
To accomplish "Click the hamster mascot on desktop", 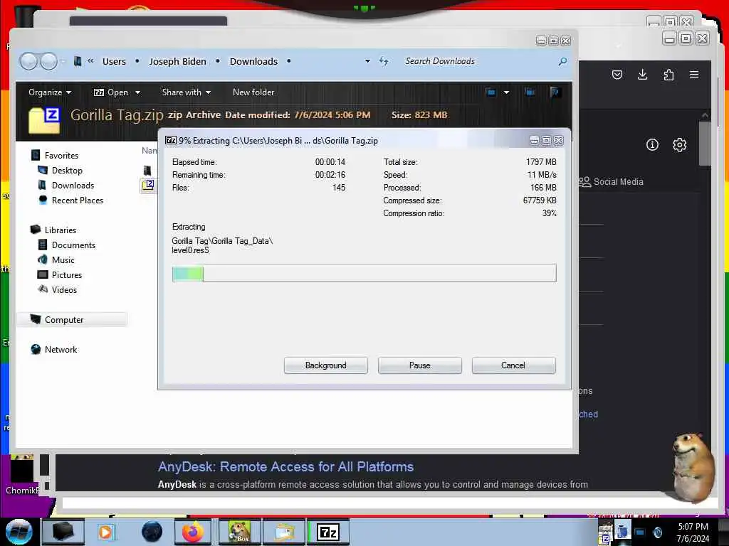I will (693, 466).
